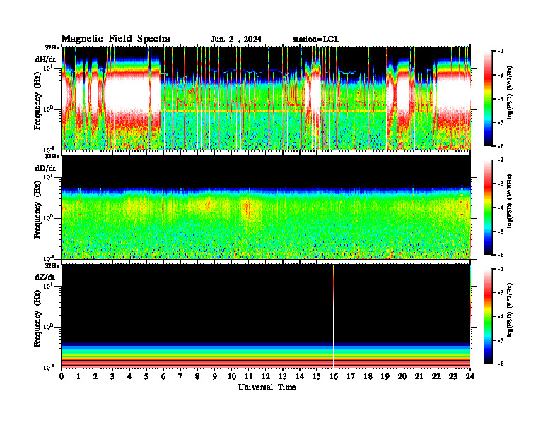Click hour 2 on the time axis
This screenshot has height=432, width=560.
pyautogui.click(x=95, y=376)
